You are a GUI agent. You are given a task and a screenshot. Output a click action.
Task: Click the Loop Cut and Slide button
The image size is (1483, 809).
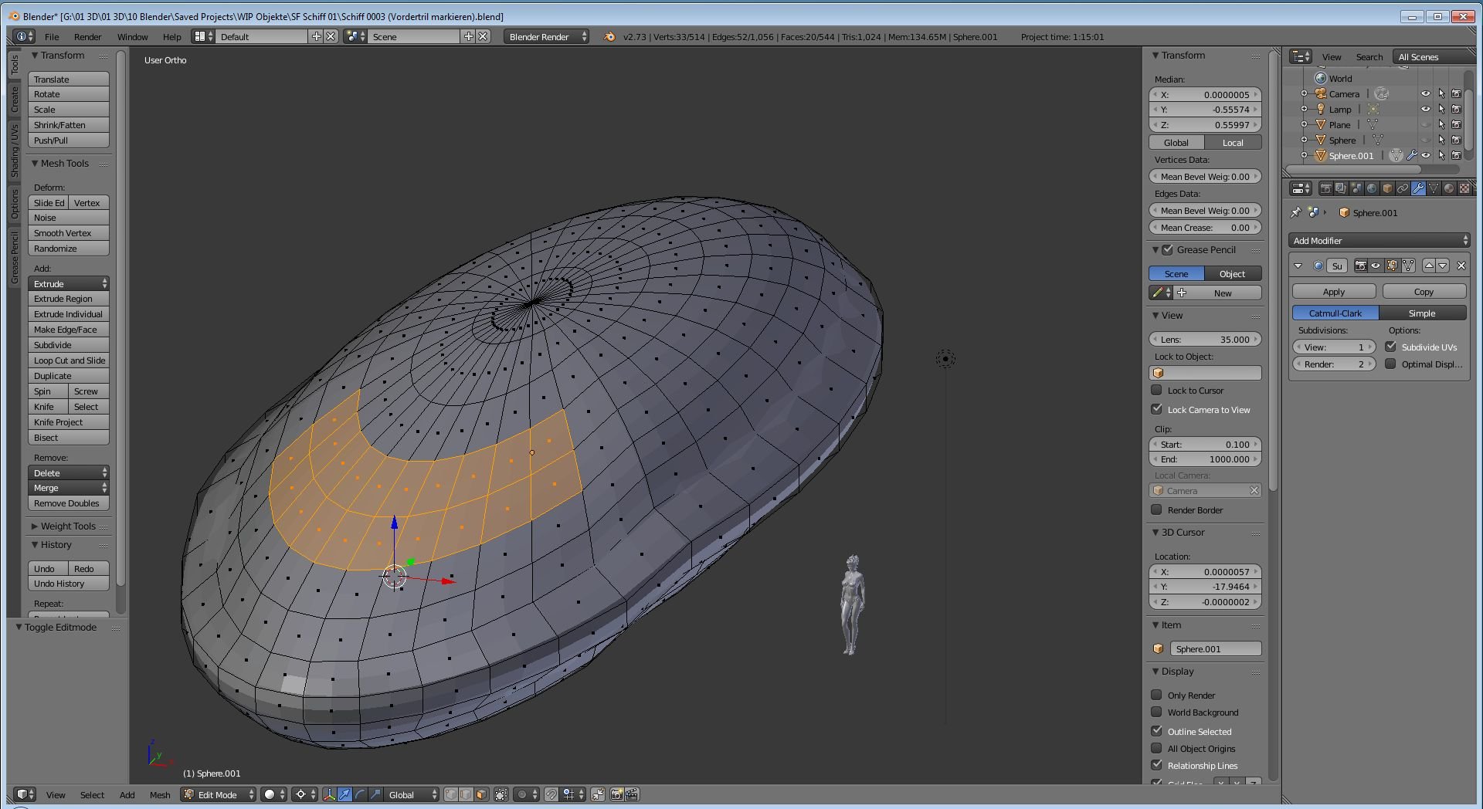pos(69,360)
